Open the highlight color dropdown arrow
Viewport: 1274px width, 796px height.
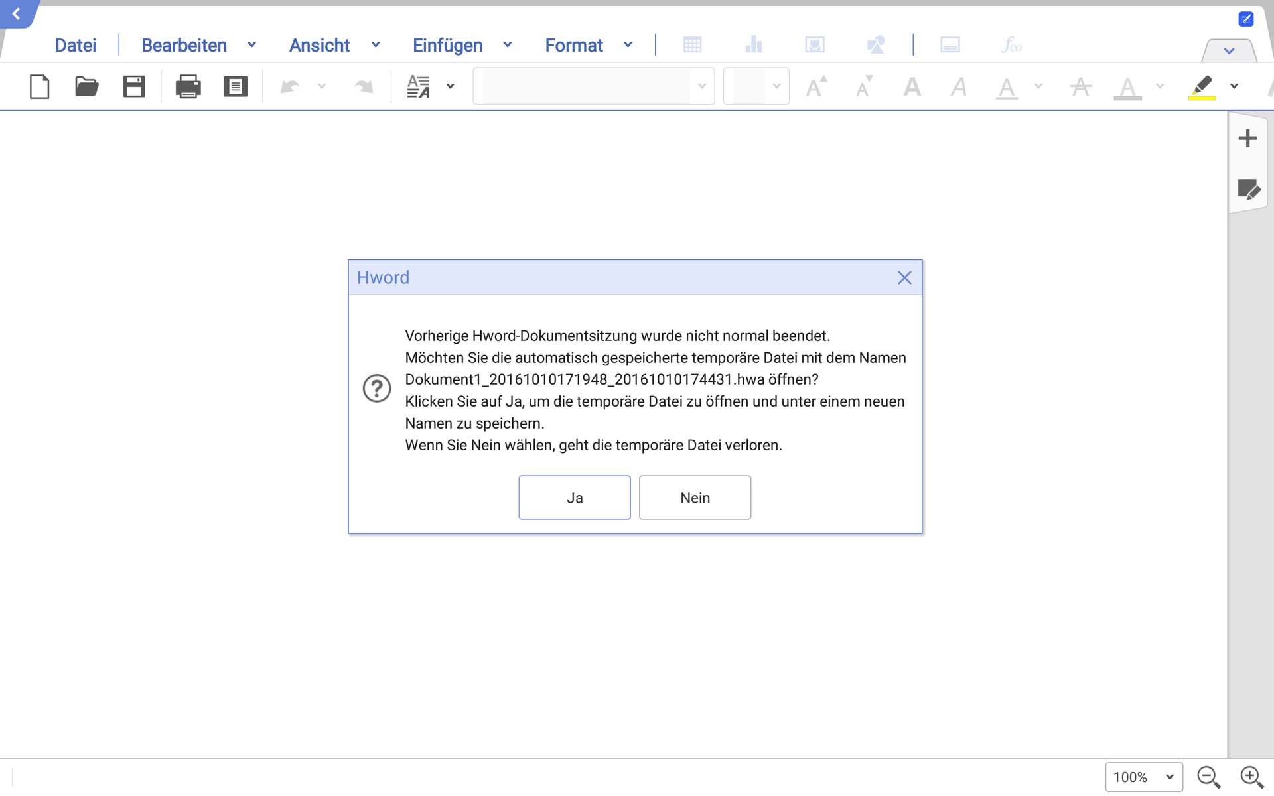tap(1234, 86)
